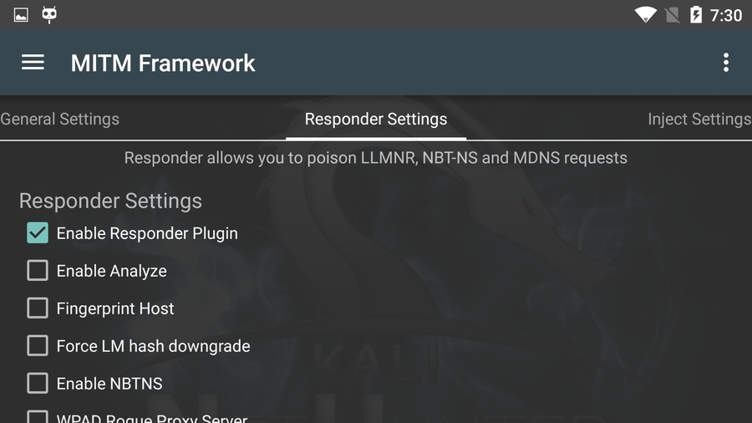Select the Responder Settings tab

[x=376, y=119]
